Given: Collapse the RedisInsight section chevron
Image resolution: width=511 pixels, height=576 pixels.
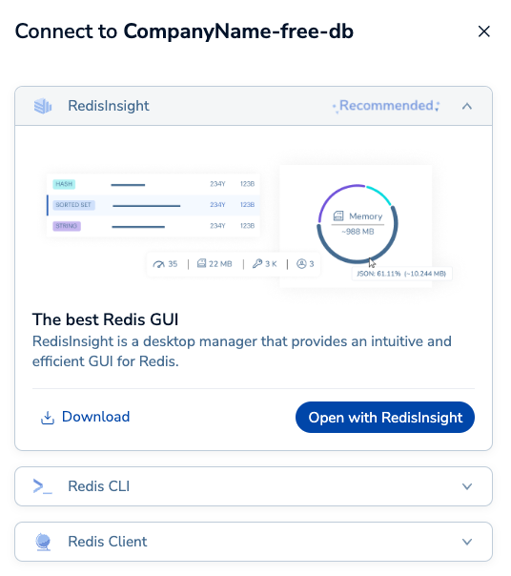Looking at the screenshot, I should (467, 106).
